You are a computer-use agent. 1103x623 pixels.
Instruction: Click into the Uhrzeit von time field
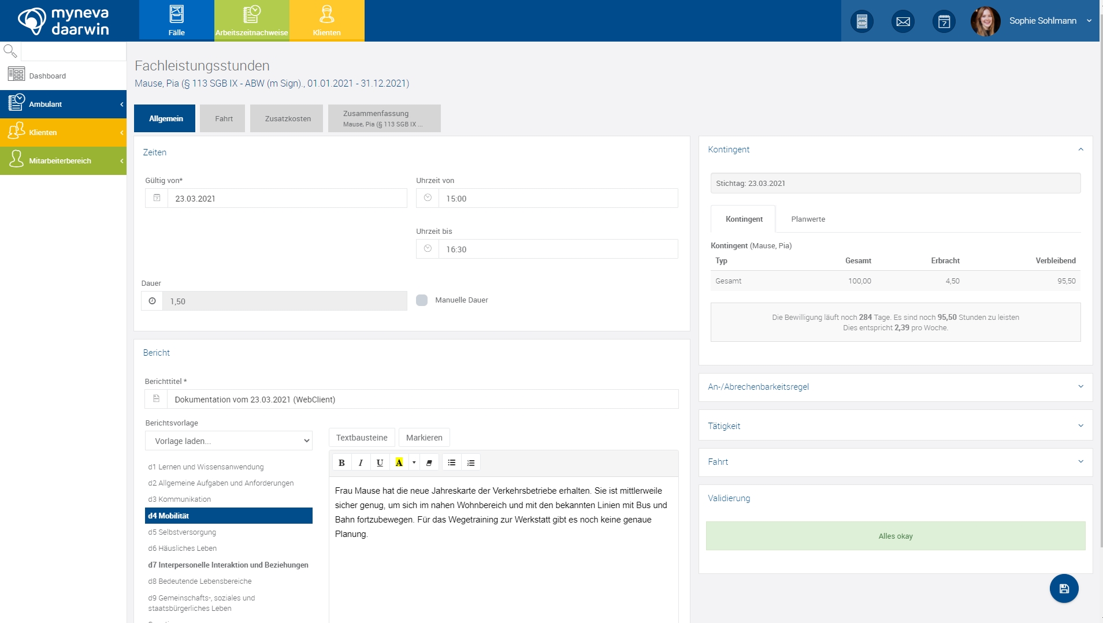[x=558, y=199]
